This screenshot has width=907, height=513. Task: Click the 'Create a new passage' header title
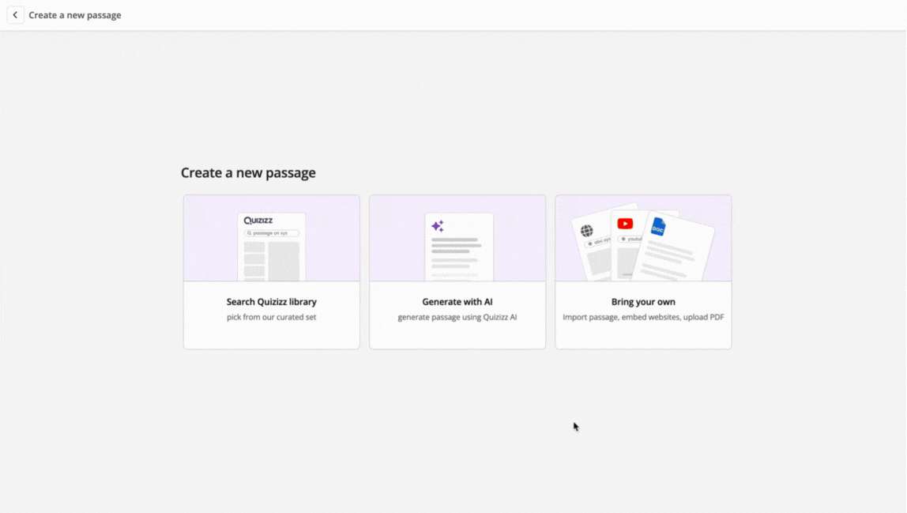point(75,15)
